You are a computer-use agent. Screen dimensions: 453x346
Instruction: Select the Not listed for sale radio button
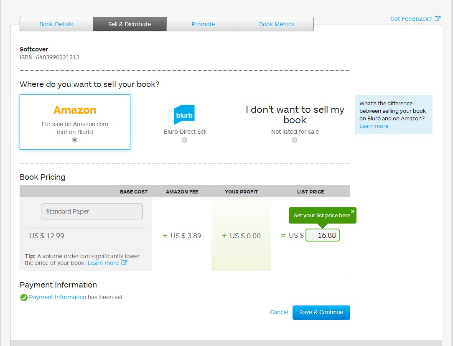tap(294, 140)
